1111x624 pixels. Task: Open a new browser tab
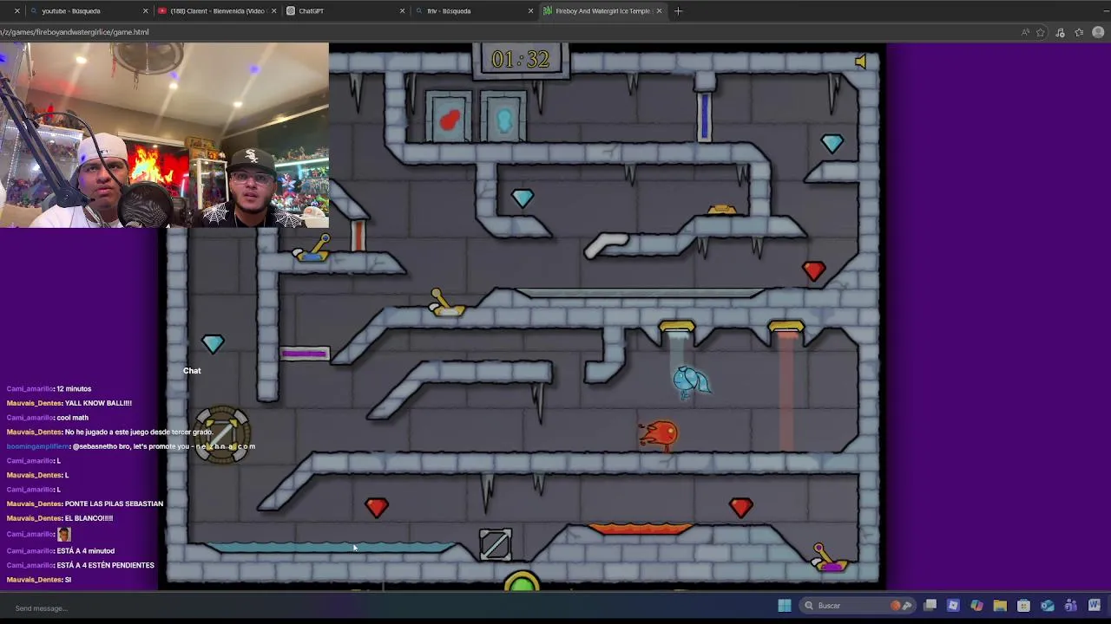click(x=678, y=10)
